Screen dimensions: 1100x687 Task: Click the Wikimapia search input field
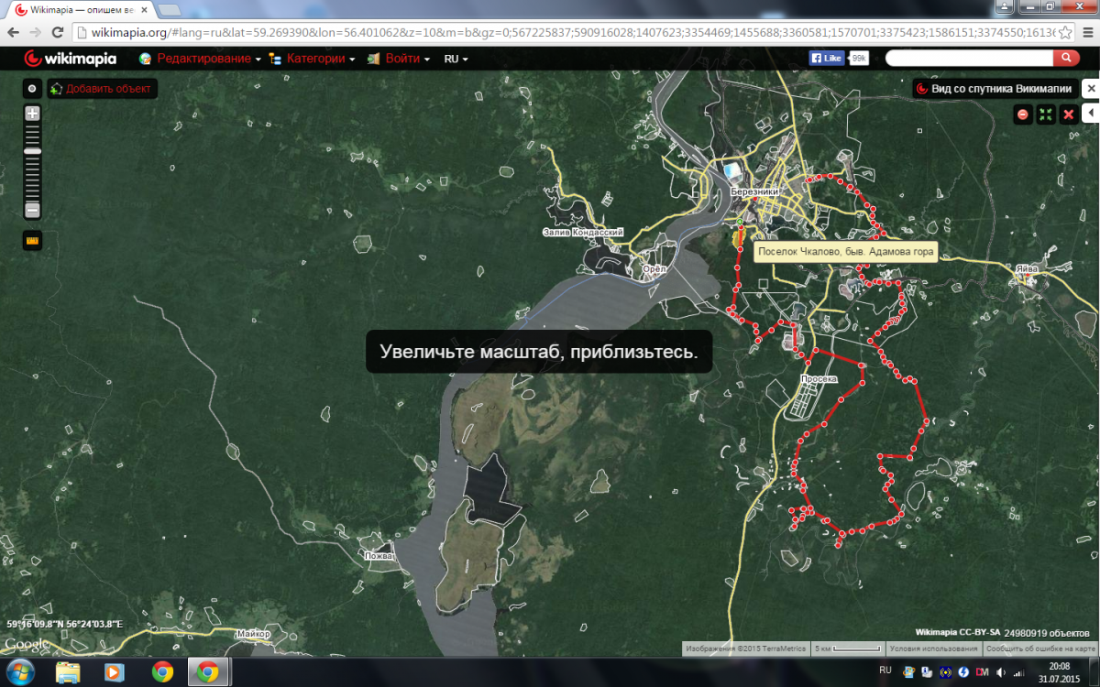(968, 58)
